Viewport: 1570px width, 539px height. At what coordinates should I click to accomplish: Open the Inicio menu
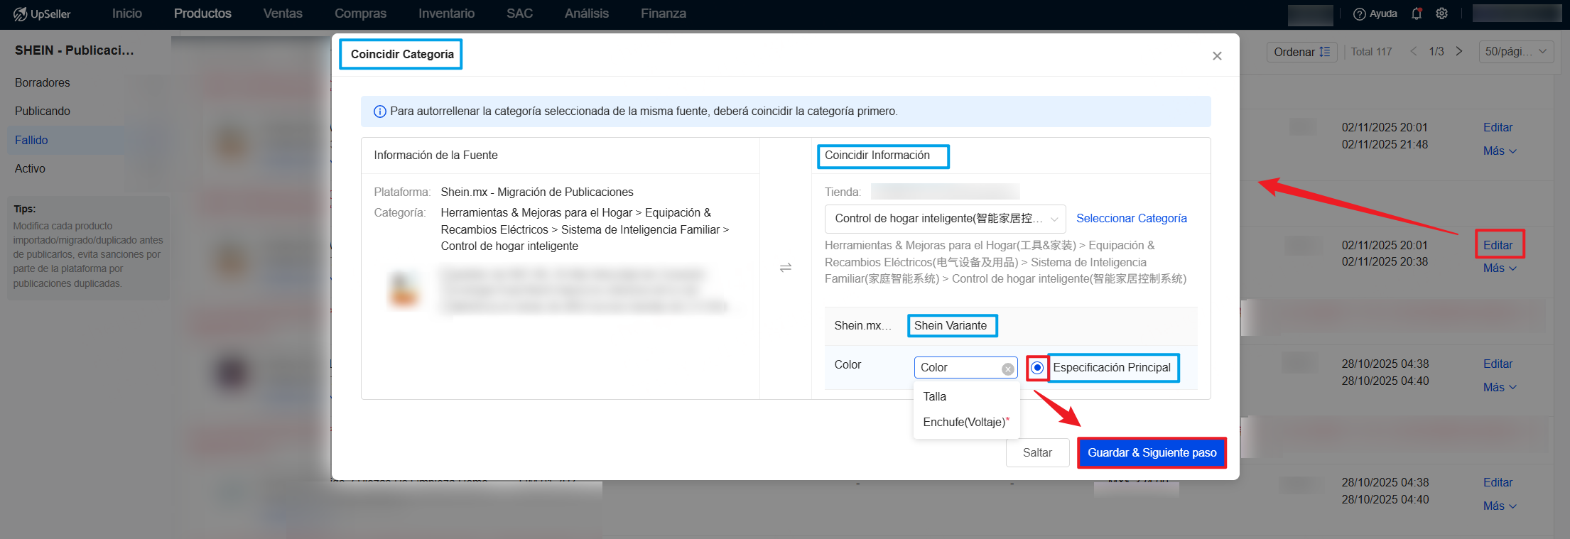pyautogui.click(x=127, y=13)
